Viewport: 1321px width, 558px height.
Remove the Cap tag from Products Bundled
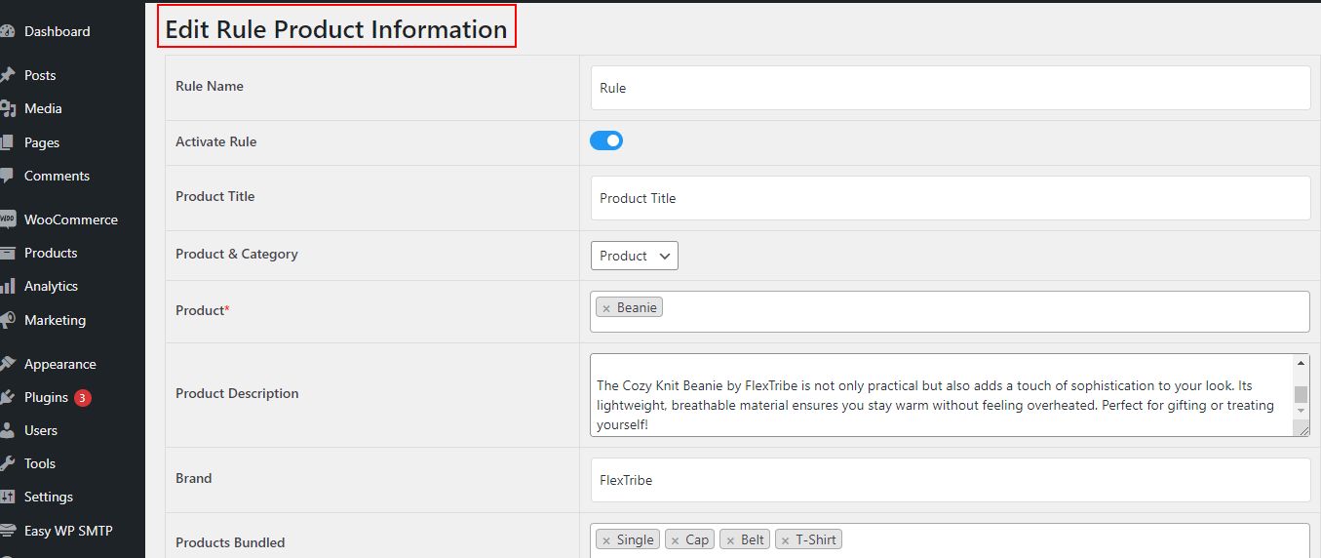675,540
